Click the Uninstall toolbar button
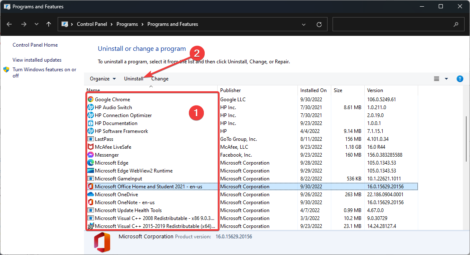The height and width of the screenshot is (255, 470). pyautogui.click(x=134, y=79)
